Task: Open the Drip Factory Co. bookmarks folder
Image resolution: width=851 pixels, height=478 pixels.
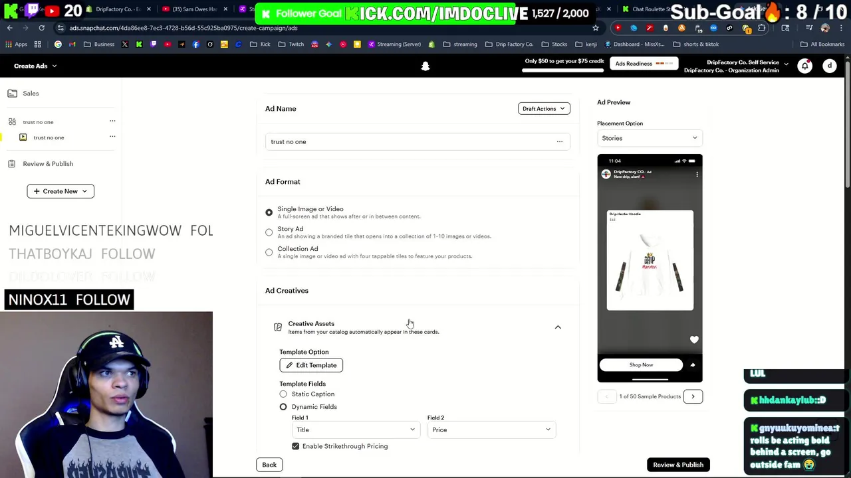Action: pyautogui.click(x=508, y=44)
